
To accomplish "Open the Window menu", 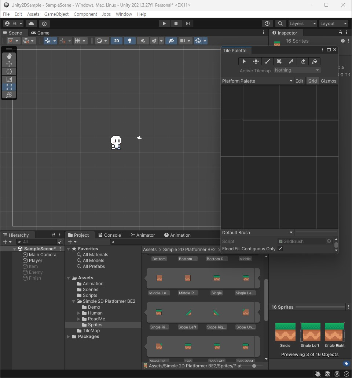I will (124, 14).
